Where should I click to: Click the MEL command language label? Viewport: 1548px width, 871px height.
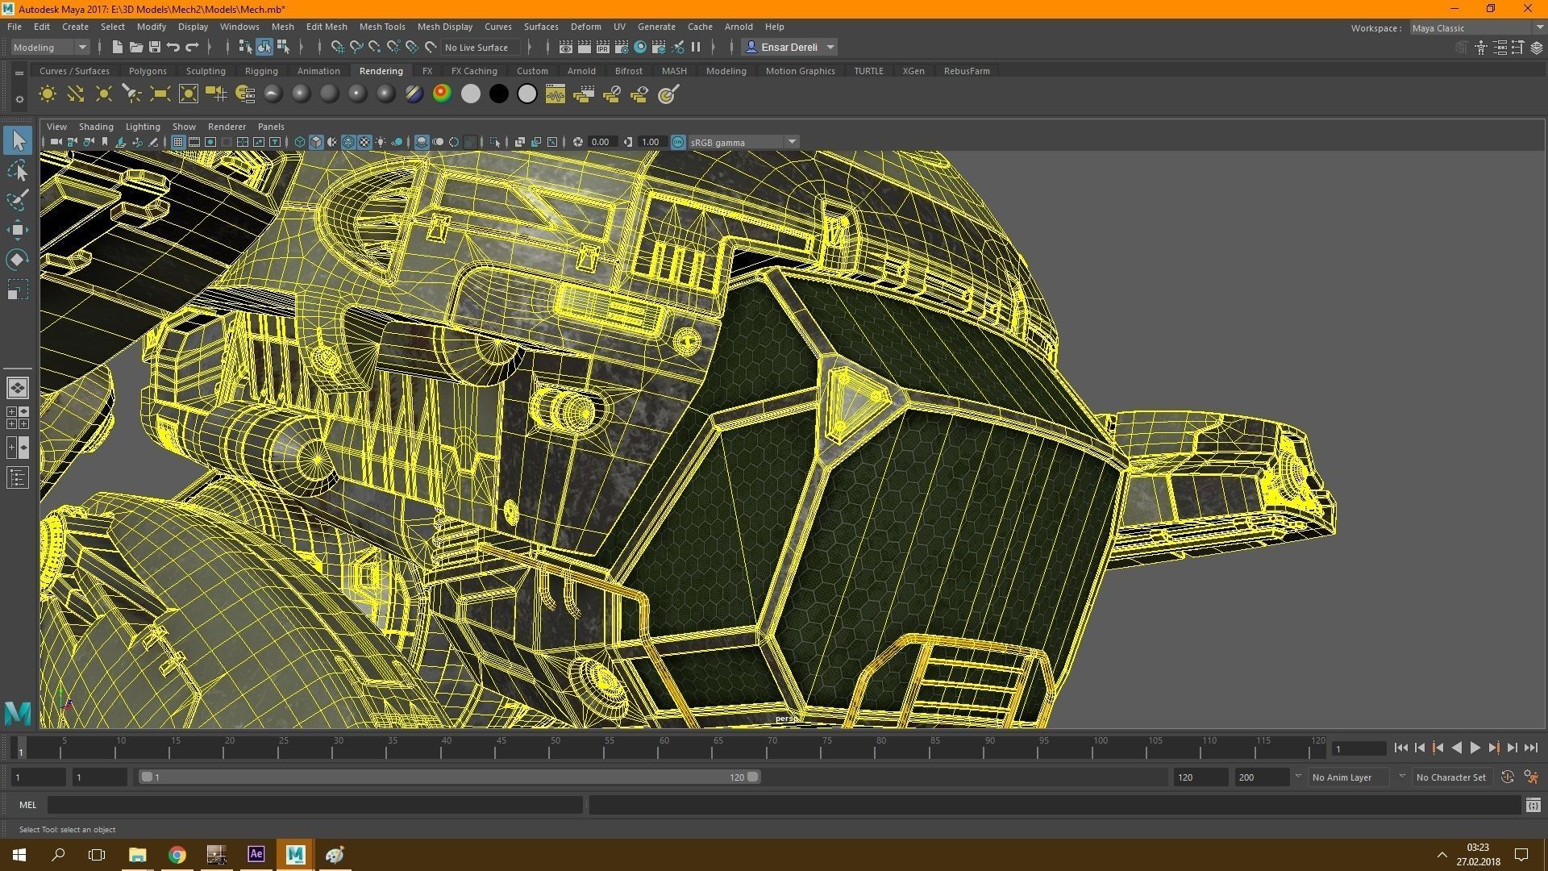click(27, 805)
